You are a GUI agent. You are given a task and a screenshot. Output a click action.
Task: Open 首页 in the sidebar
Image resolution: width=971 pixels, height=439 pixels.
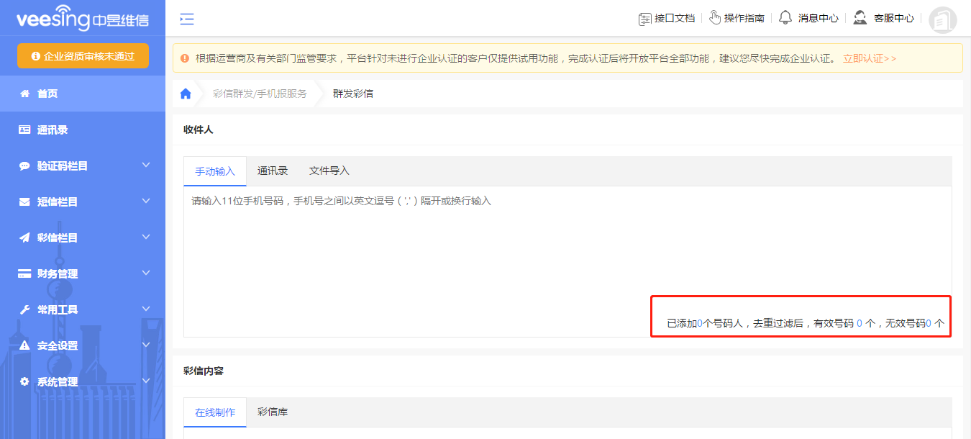pos(83,94)
